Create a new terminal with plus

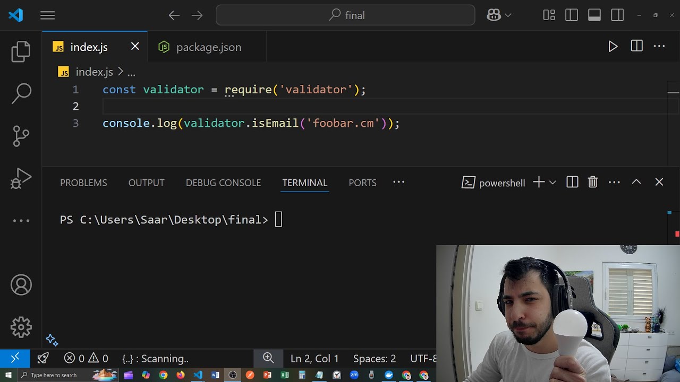pos(538,183)
